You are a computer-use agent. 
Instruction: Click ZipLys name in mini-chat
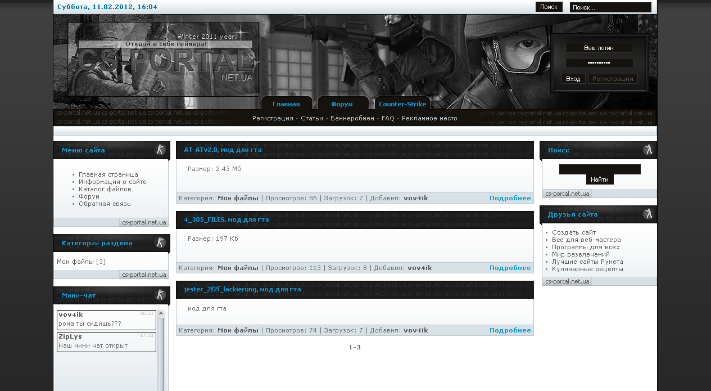click(x=70, y=336)
